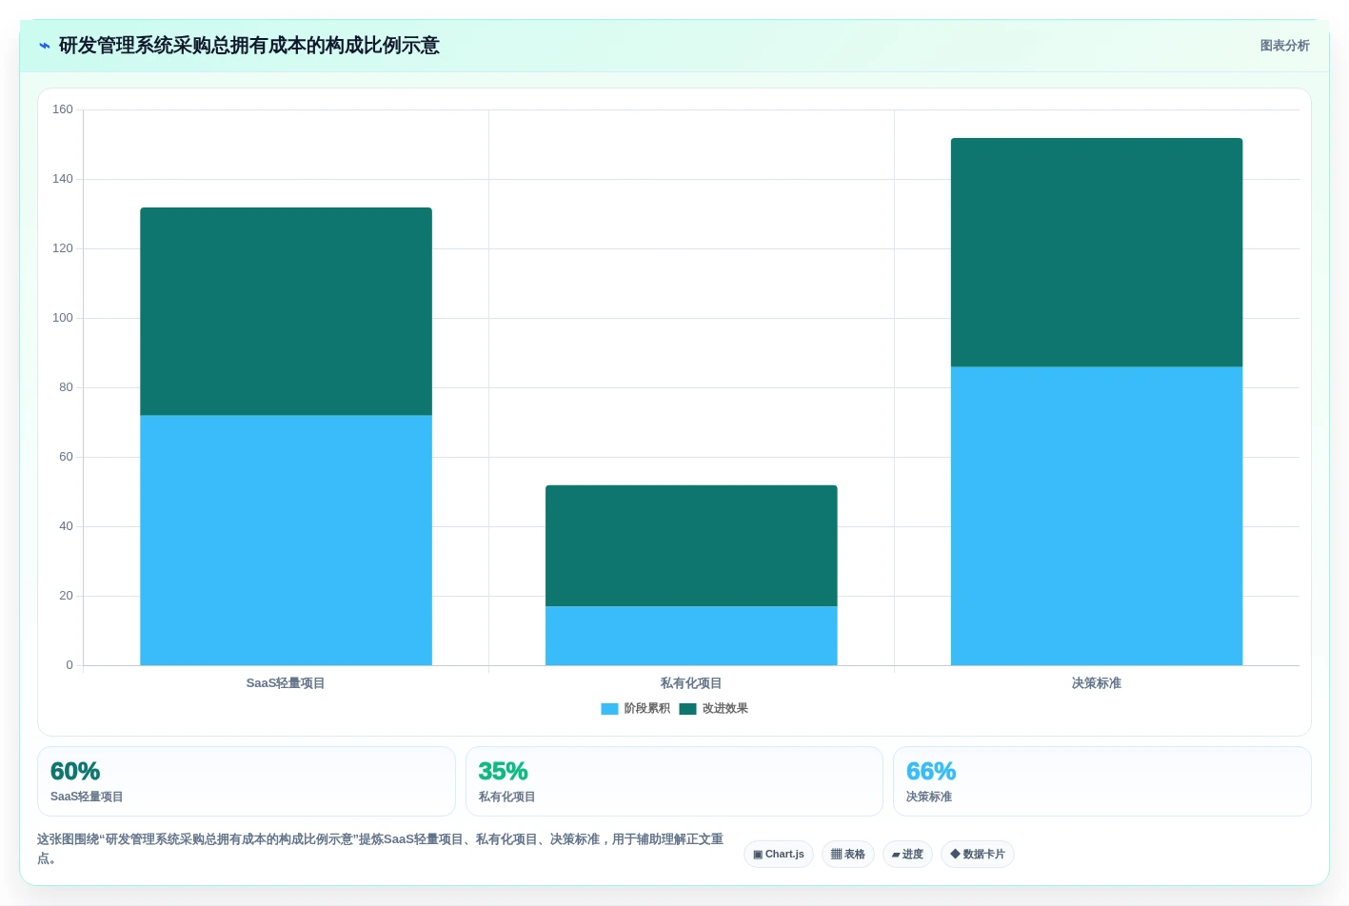Select the 进度 tag chip

907,854
